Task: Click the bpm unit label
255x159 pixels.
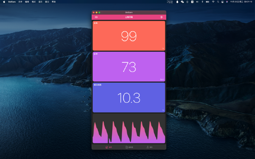Action: [162, 79]
